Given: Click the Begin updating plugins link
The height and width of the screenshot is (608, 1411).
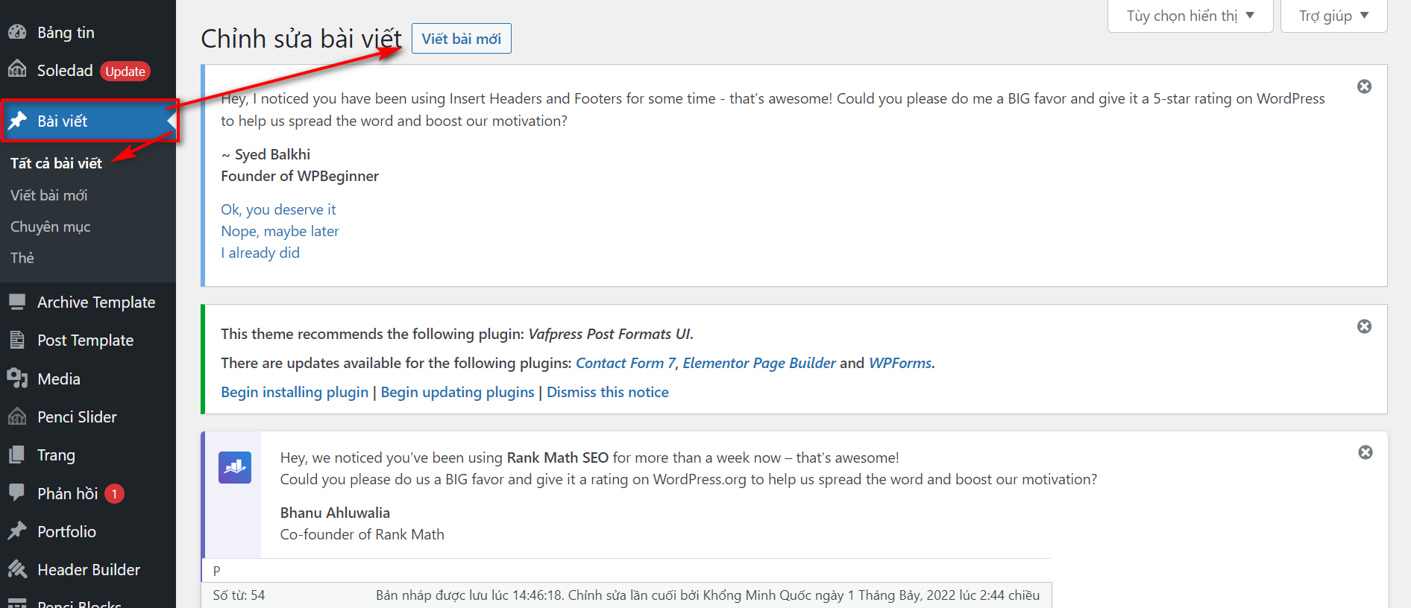Looking at the screenshot, I should tap(457, 392).
